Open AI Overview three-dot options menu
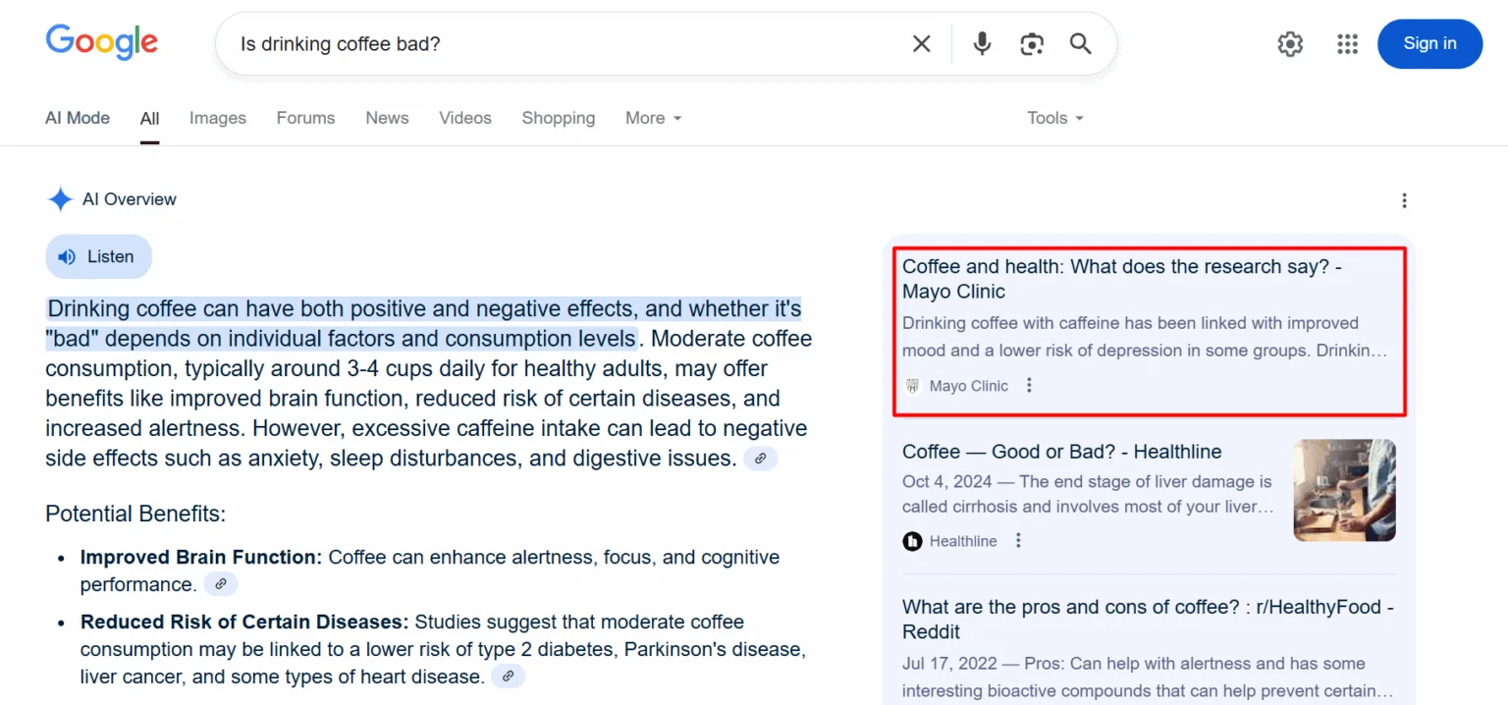The width and height of the screenshot is (1508, 705). click(1404, 200)
